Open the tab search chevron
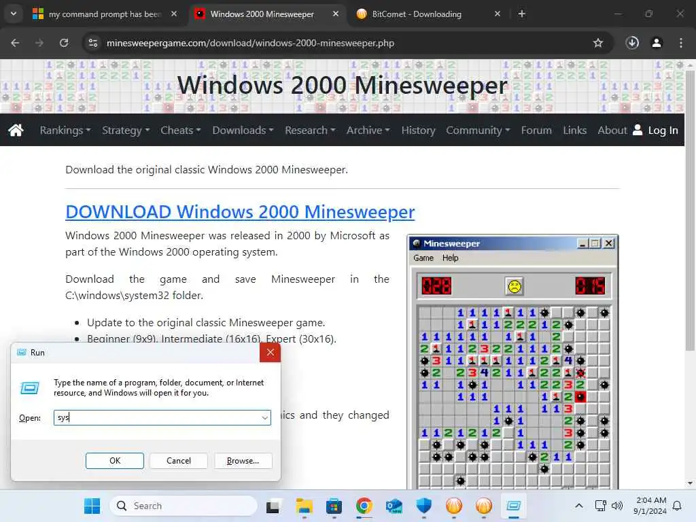 coord(14,14)
